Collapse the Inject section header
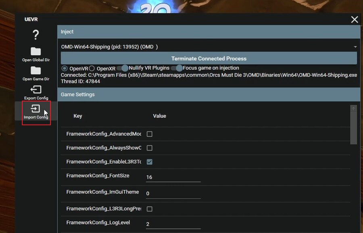This screenshot has width=363, height=233. [x=209, y=32]
